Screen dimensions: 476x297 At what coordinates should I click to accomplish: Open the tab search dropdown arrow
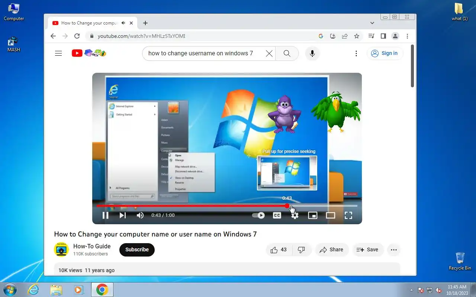[372, 23]
